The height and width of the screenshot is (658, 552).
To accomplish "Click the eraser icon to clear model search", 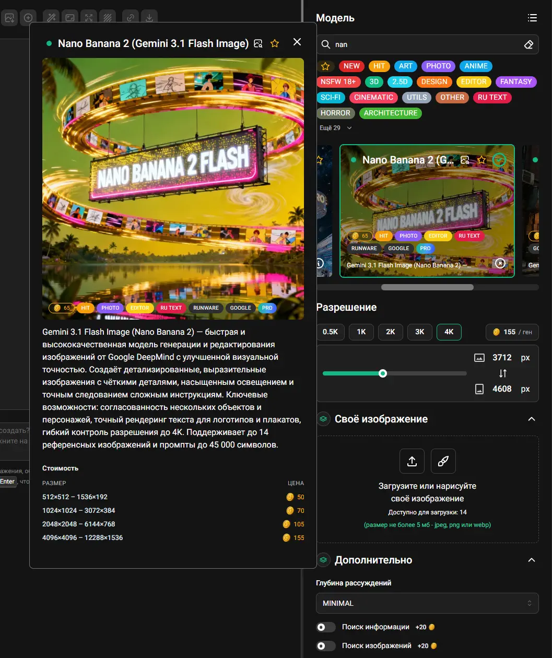I will (x=528, y=45).
